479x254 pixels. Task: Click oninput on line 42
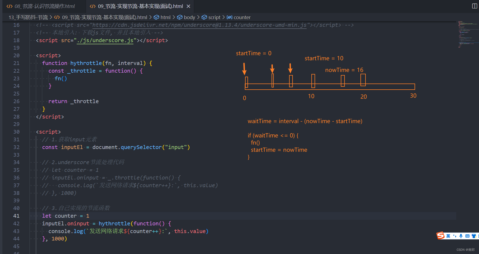[x=78, y=224]
